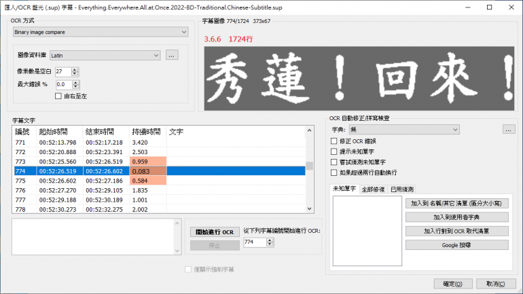
Task: Select subtitle row 777
Action: [x=159, y=200]
